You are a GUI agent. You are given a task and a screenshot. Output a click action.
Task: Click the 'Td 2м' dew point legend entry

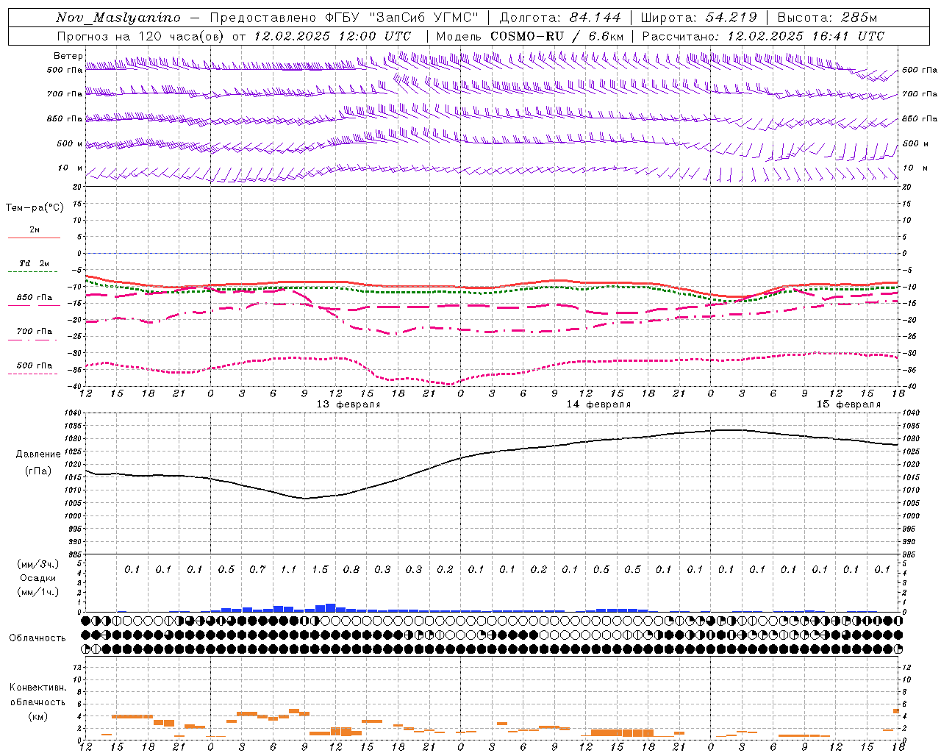tap(34, 263)
